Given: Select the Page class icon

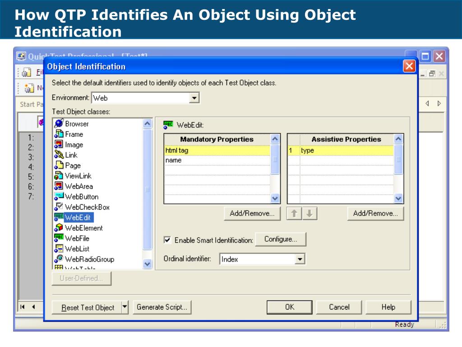Looking at the screenshot, I should 59,165.
